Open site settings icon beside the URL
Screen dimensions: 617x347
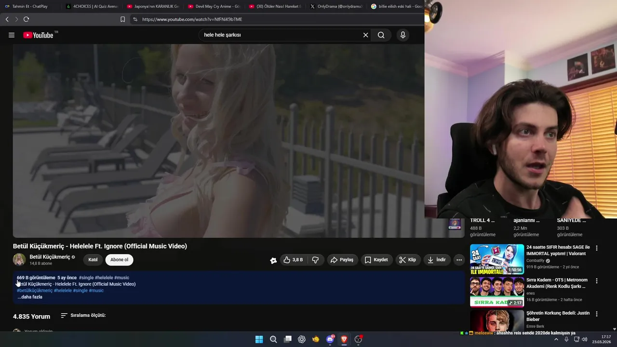click(x=135, y=19)
